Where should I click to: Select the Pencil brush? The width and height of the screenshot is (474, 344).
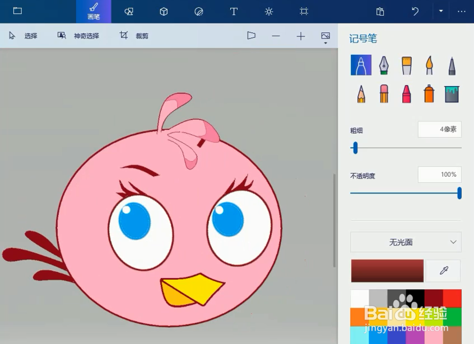(361, 94)
